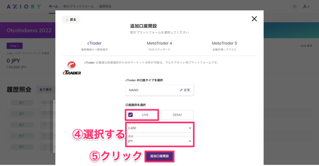319x166 pixels.
Task: Select the MetaTrader 5 platform tab
Action: tap(224, 46)
